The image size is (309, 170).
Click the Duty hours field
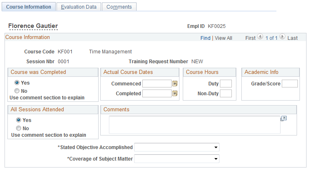tap(226, 84)
